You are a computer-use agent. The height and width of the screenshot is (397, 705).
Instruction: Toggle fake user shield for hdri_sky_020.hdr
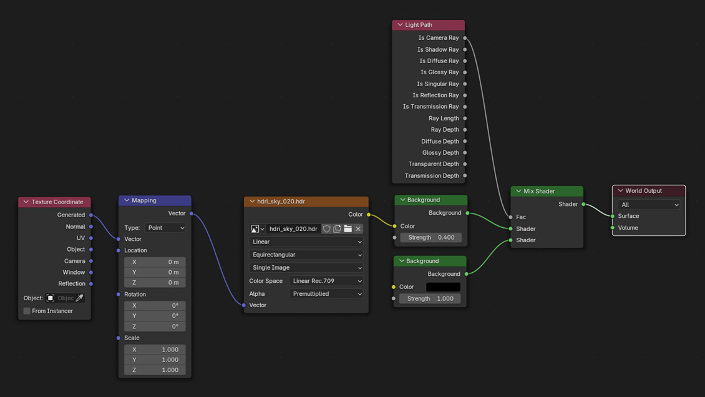coord(326,229)
